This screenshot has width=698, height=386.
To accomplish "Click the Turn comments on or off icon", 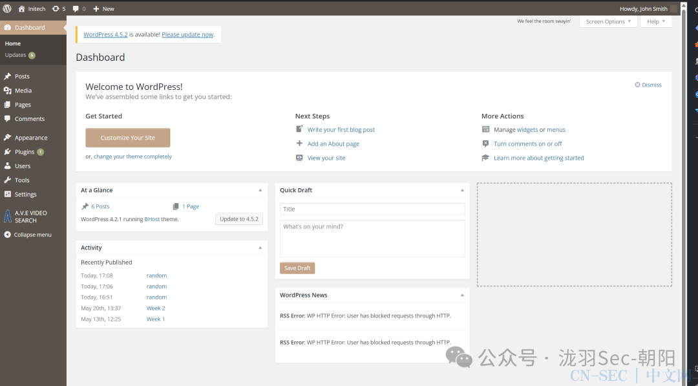I will click(x=485, y=144).
